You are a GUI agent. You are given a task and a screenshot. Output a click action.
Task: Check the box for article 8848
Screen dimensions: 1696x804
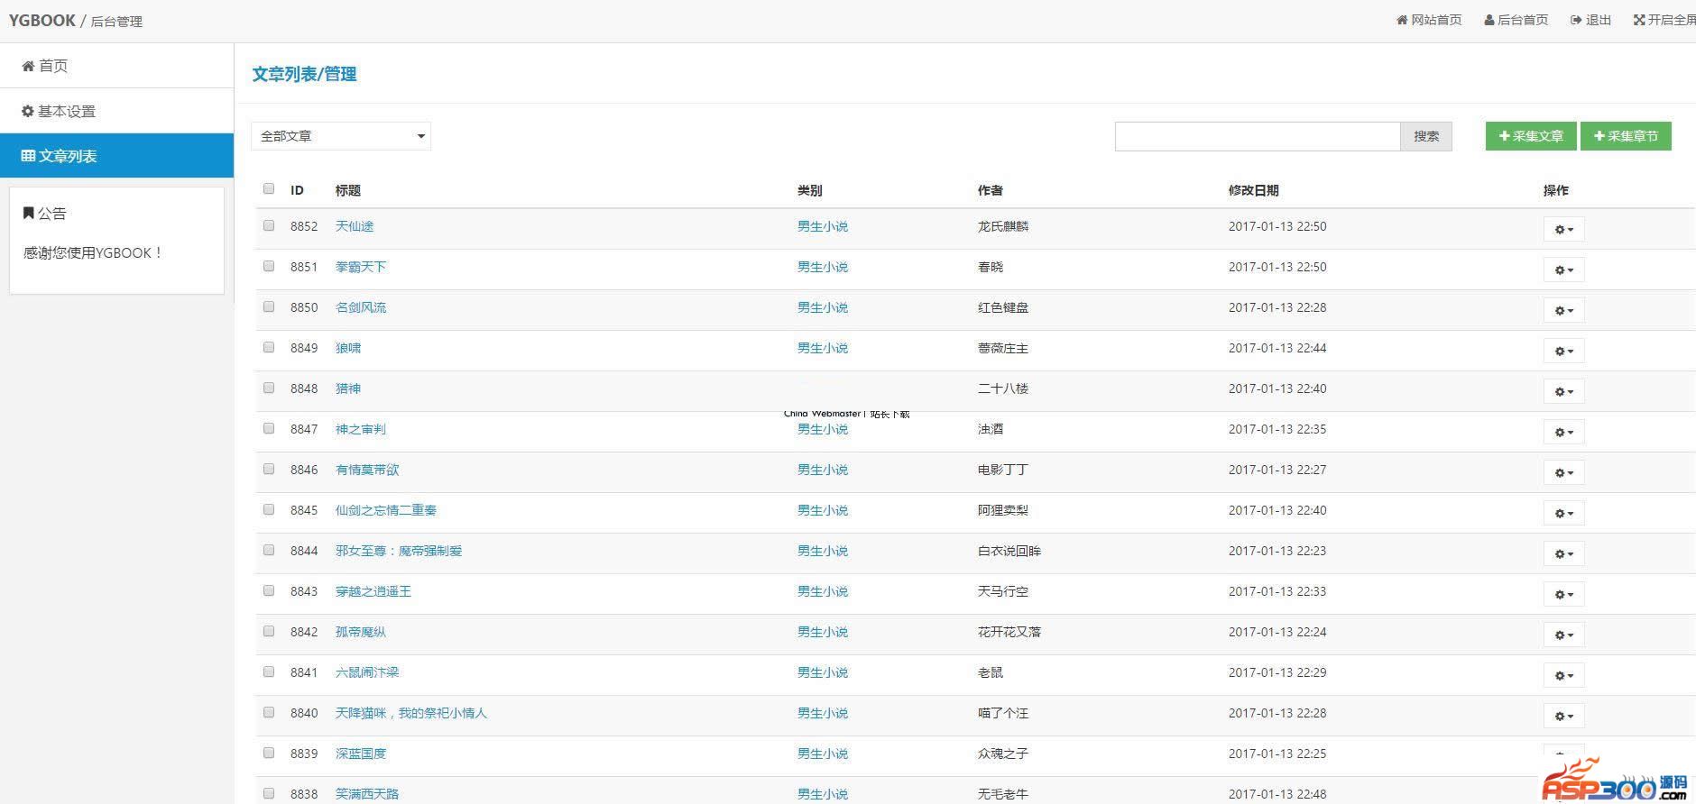pos(269,388)
